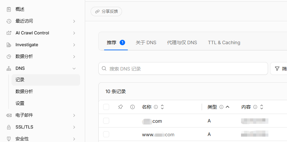Viewport: 287px width, 142px height.
Task: Sort by 名称 using its sort arrows
Action: coord(162,107)
